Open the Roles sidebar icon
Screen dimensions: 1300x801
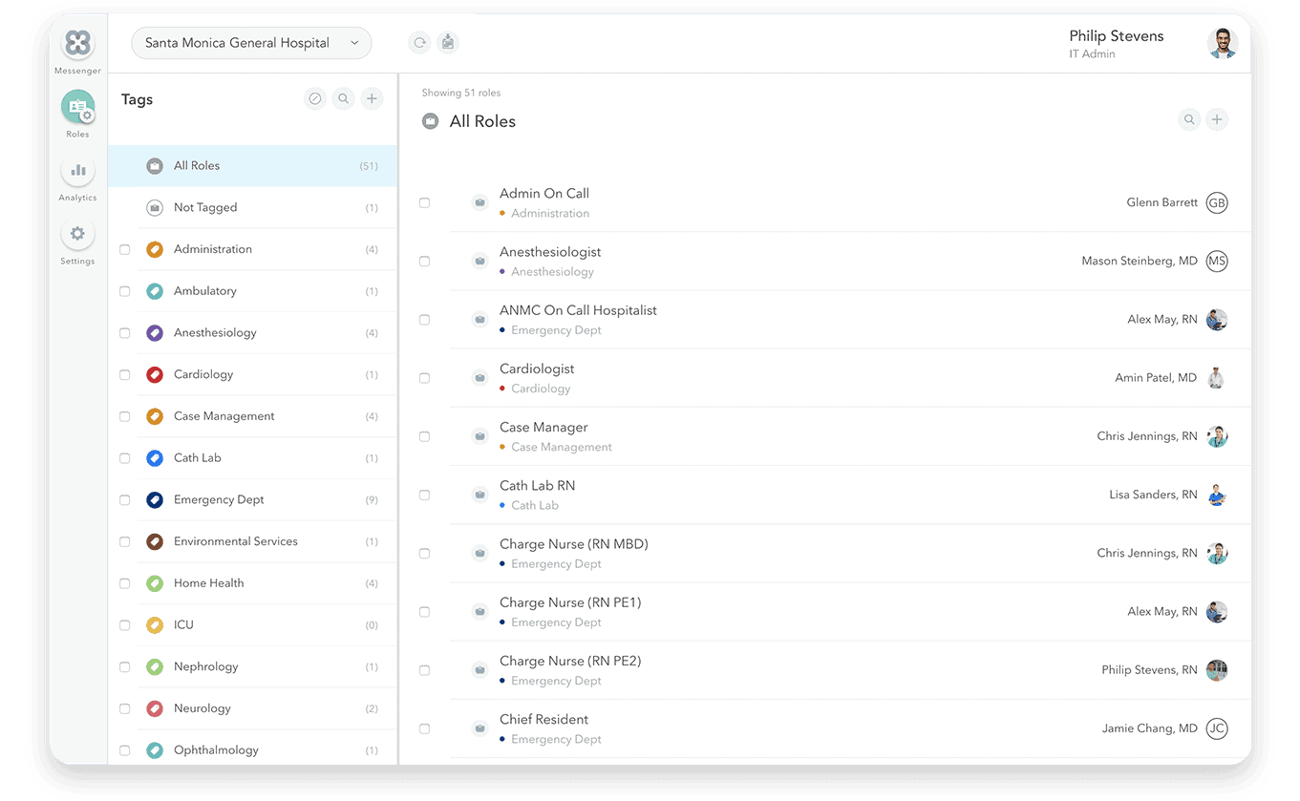point(77,107)
